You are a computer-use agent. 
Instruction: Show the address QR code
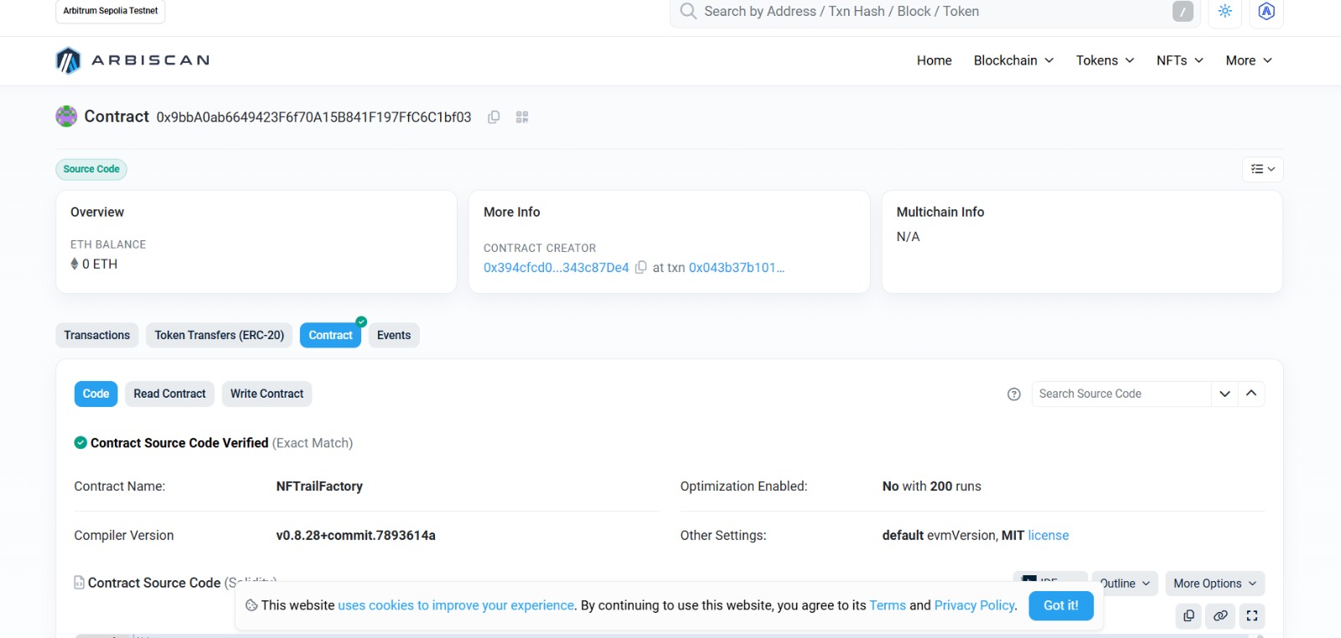[522, 117]
